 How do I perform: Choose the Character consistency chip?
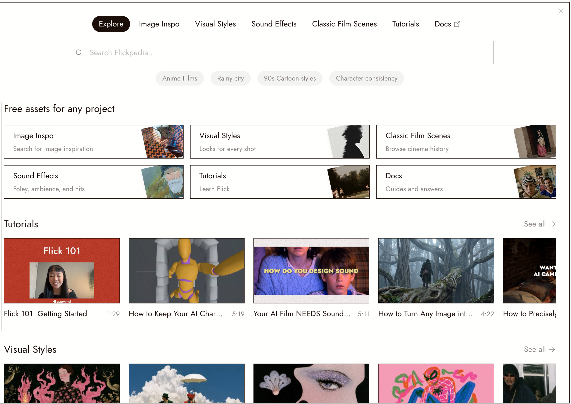click(x=367, y=78)
